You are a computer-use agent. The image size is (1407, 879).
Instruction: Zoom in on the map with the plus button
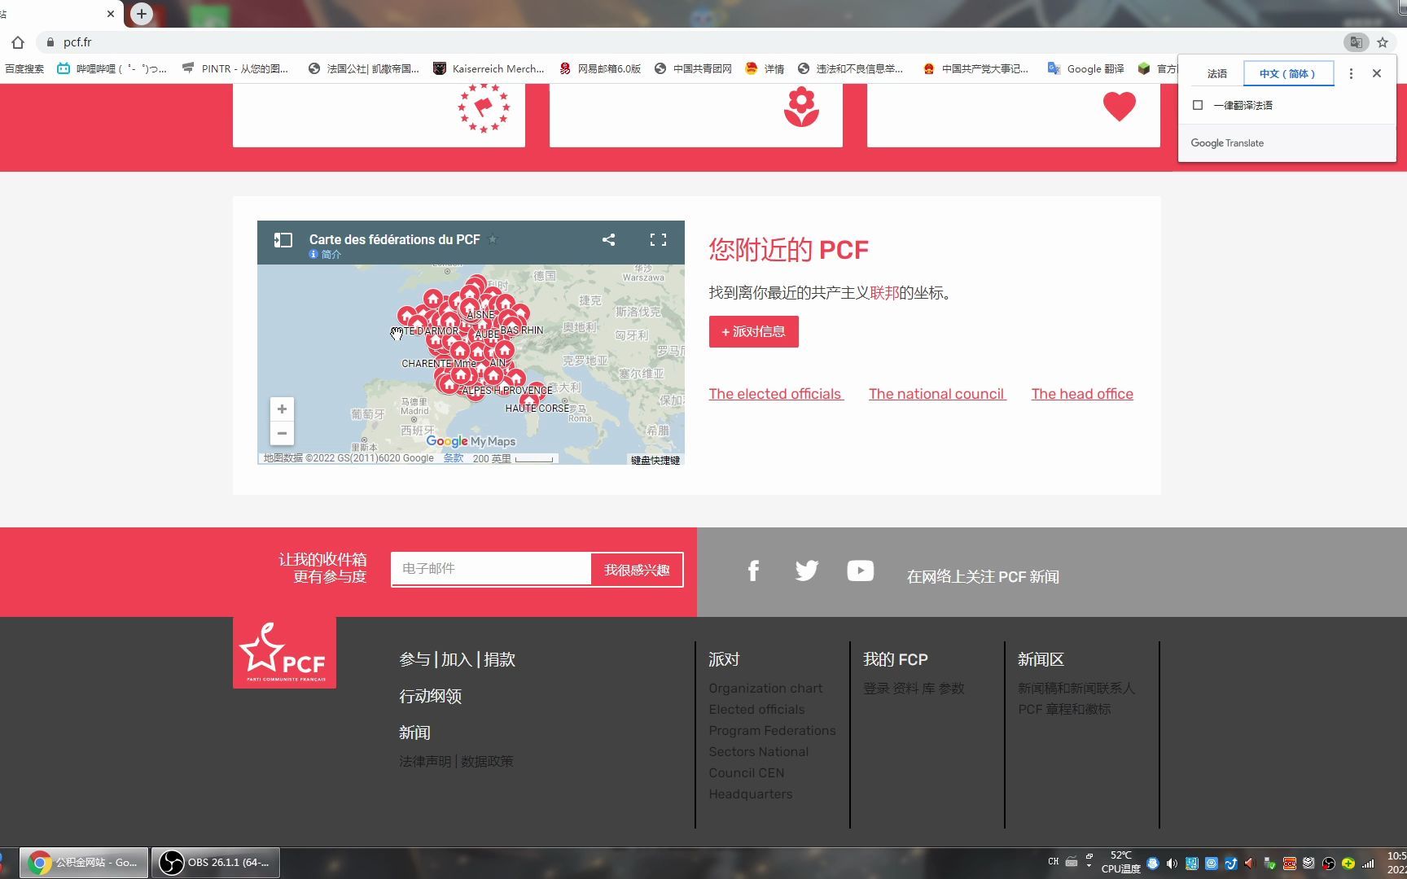tap(282, 409)
